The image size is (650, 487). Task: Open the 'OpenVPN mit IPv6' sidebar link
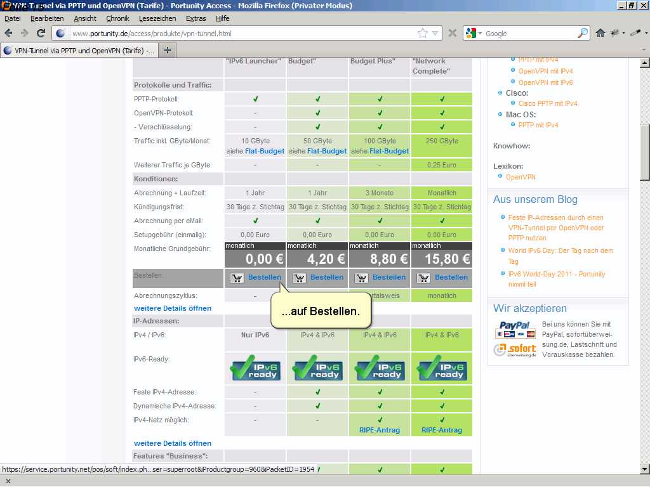545,82
